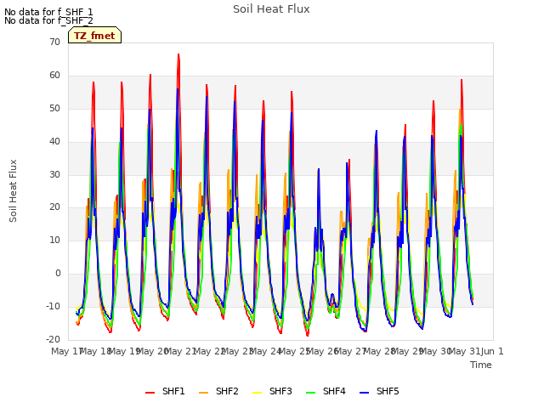The height and width of the screenshot is (408, 544).
Task: Click the green SHF4 legend swatch
Action: (x=311, y=393)
